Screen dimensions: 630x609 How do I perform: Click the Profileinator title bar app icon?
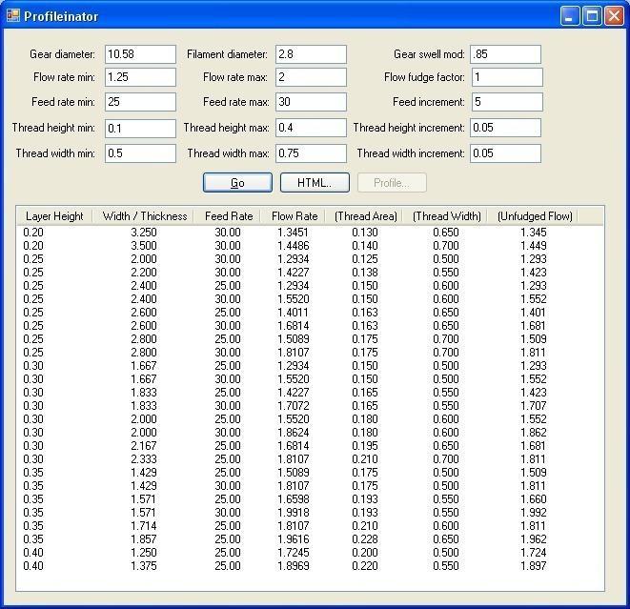(13, 16)
